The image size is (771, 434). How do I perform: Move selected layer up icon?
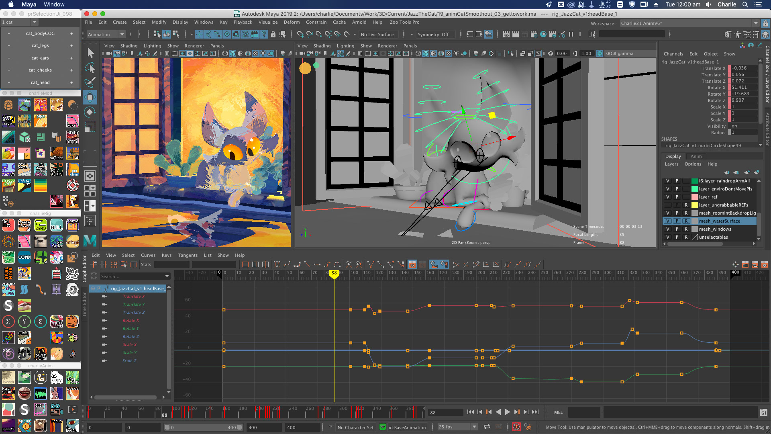[x=727, y=172]
